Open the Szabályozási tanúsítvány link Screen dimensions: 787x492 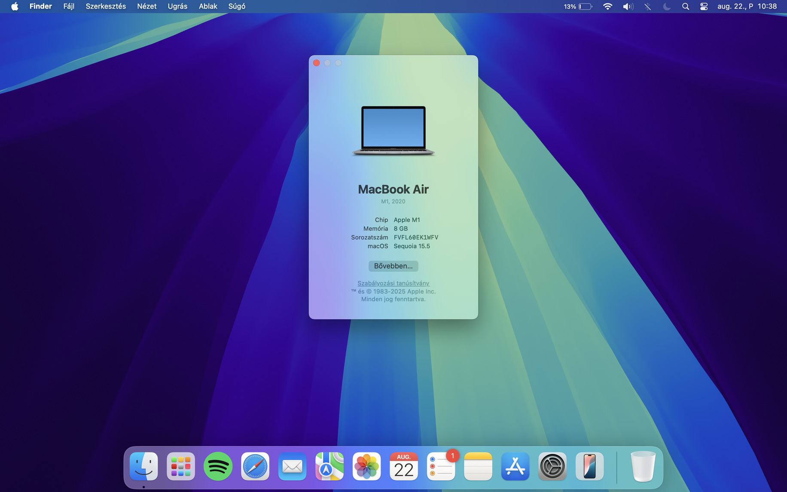click(393, 283)
